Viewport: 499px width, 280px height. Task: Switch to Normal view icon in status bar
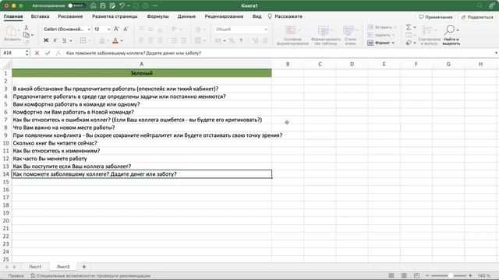click(x=391, y=276)
